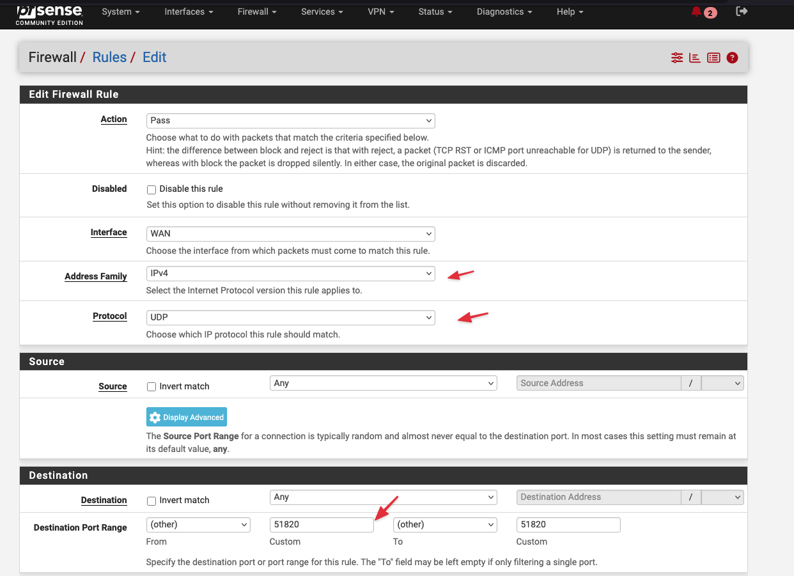The image size is (794, 576).
Task: Enable the Disable this rule checkbox
Action: (152, 189)
